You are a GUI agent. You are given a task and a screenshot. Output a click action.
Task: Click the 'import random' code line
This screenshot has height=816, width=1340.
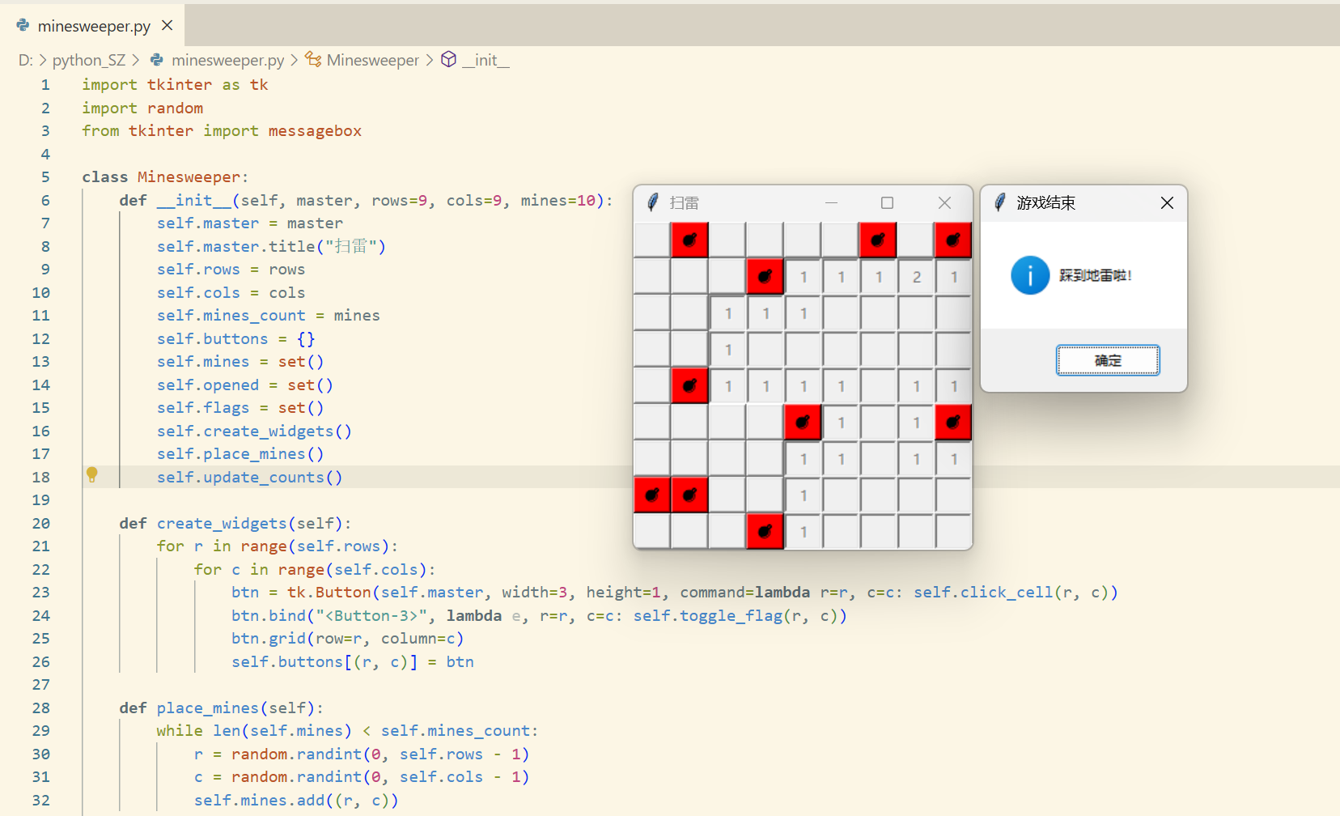click(x=142, y=108)
